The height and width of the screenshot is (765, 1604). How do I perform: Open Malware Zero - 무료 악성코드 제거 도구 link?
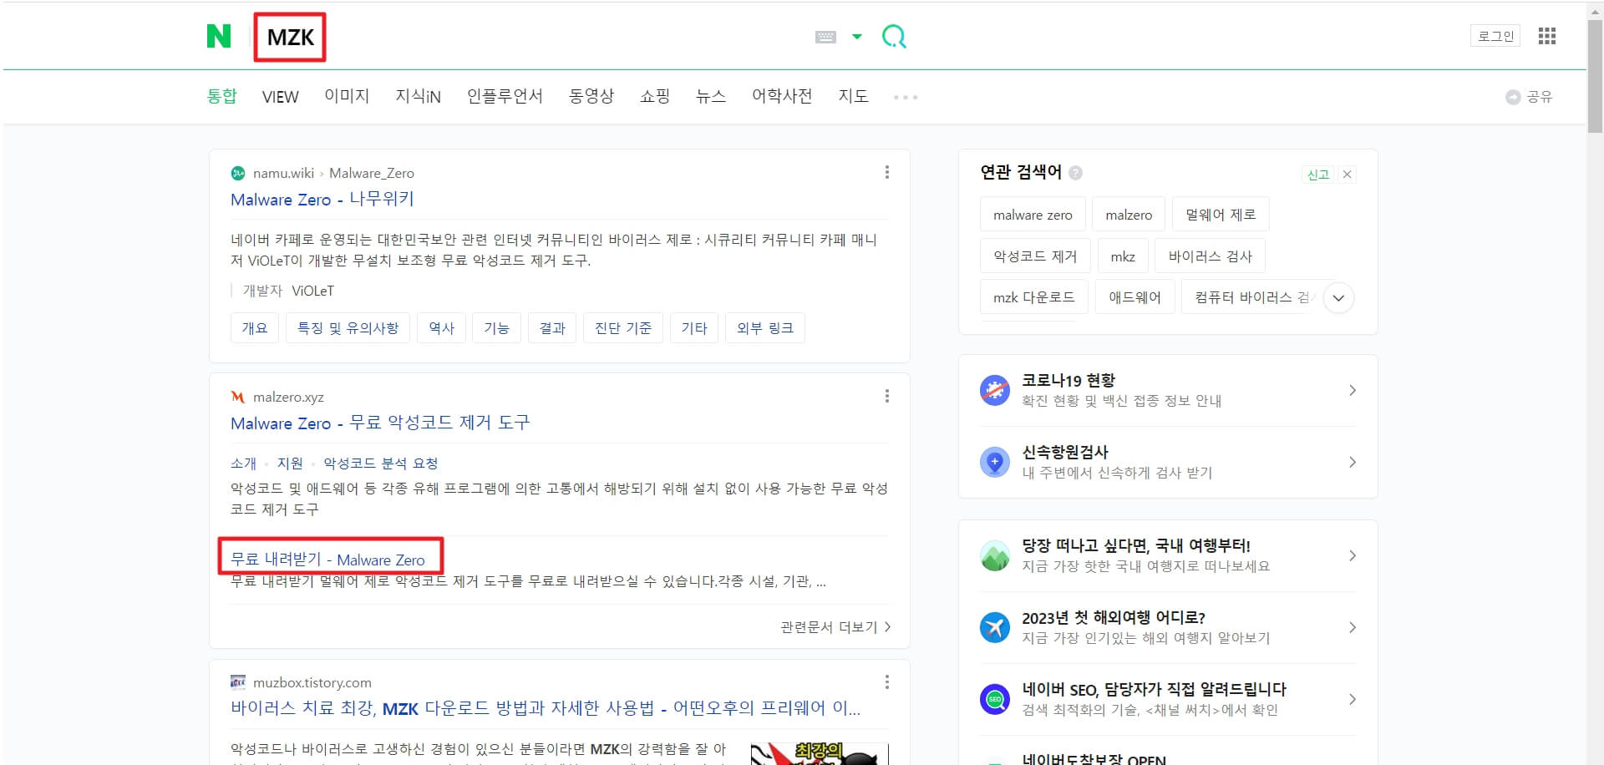point(380,423)
